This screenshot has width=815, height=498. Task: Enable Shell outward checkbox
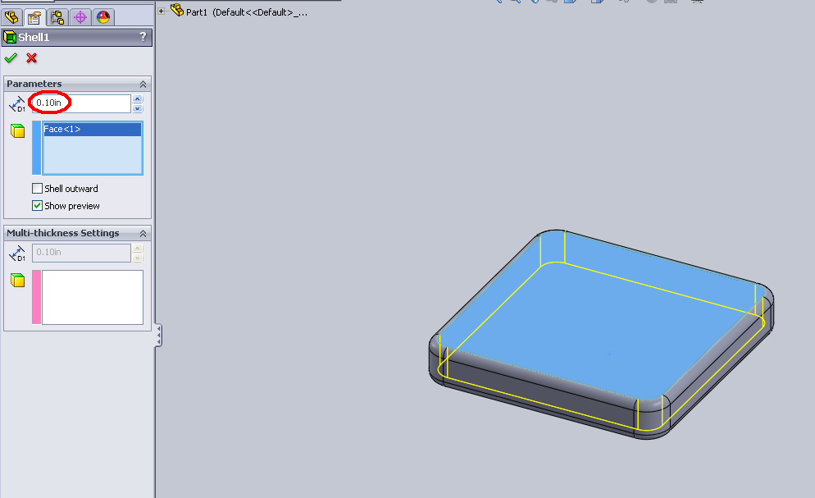click(x=37, y=188)
